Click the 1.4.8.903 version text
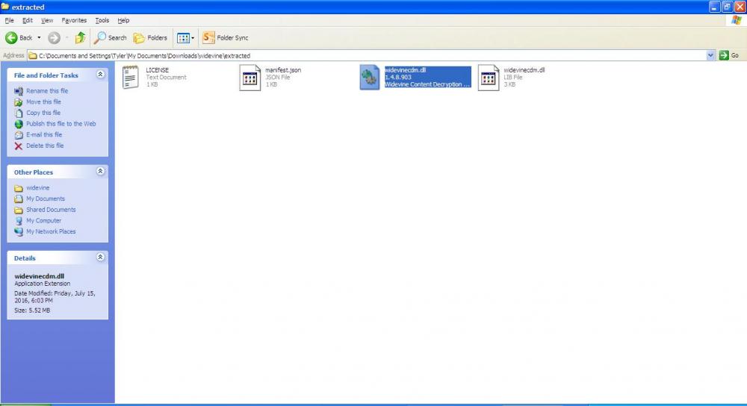This screenshot has width=747, height=406. point(398,77)
